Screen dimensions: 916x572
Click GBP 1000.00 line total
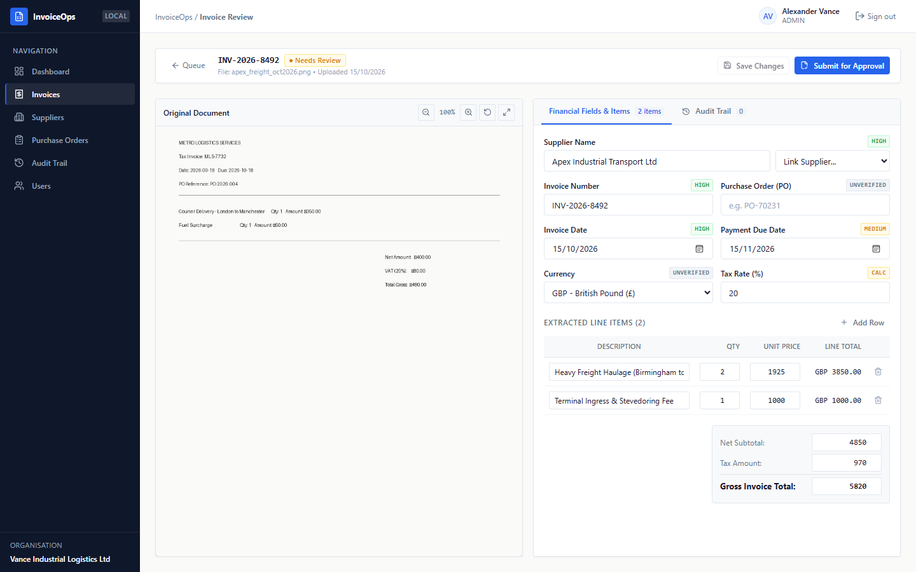pyautogui.click(x=838, y=400)
